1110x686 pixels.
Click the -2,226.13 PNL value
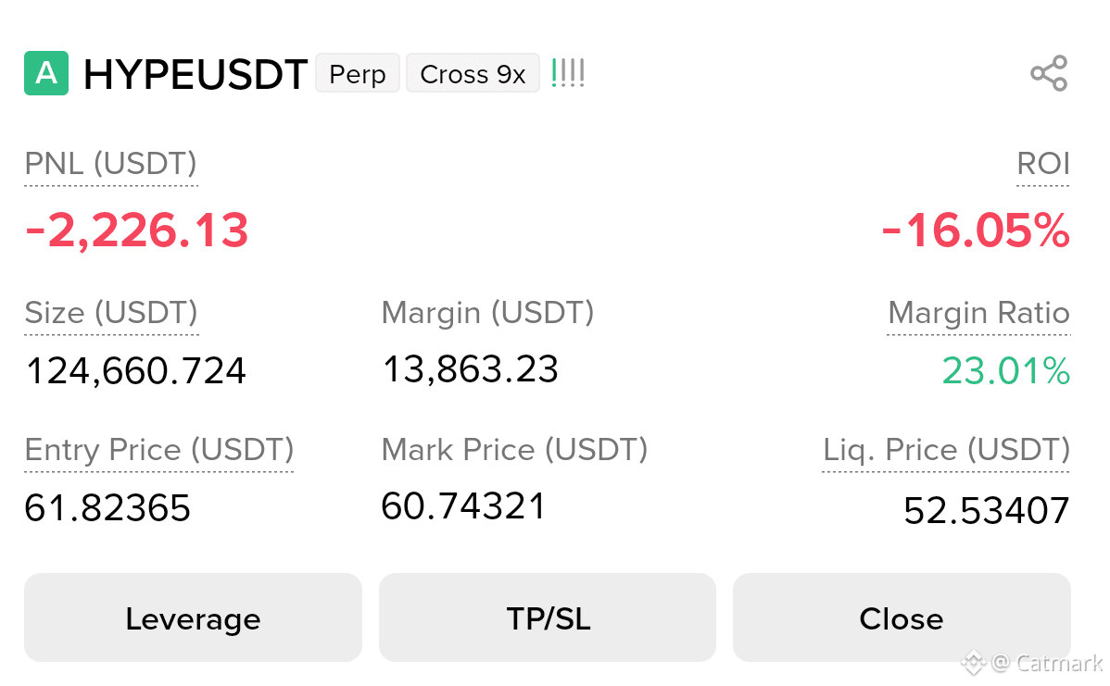tap(136, 231)
